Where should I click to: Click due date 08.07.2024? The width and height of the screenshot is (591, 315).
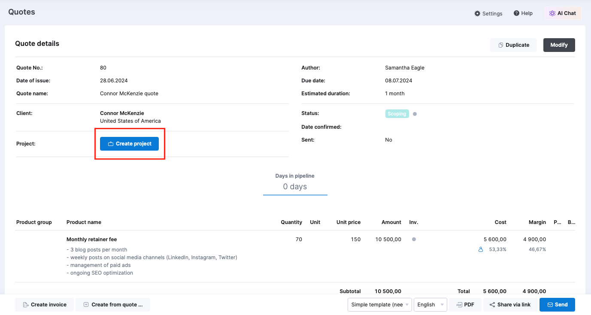click(x=399, y=81)
